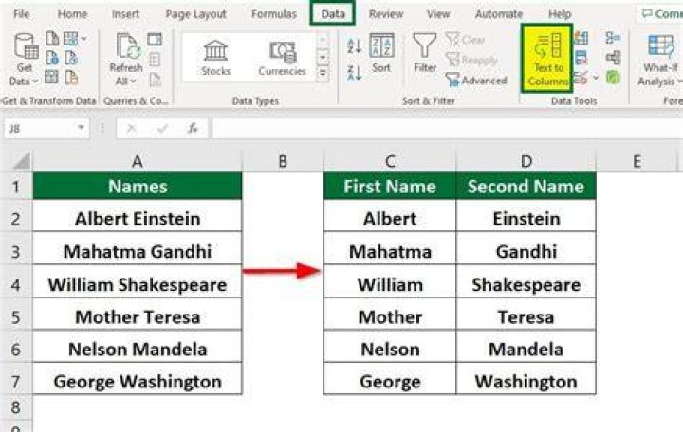Open the What-If Analysis menu

tap(661, 61)
